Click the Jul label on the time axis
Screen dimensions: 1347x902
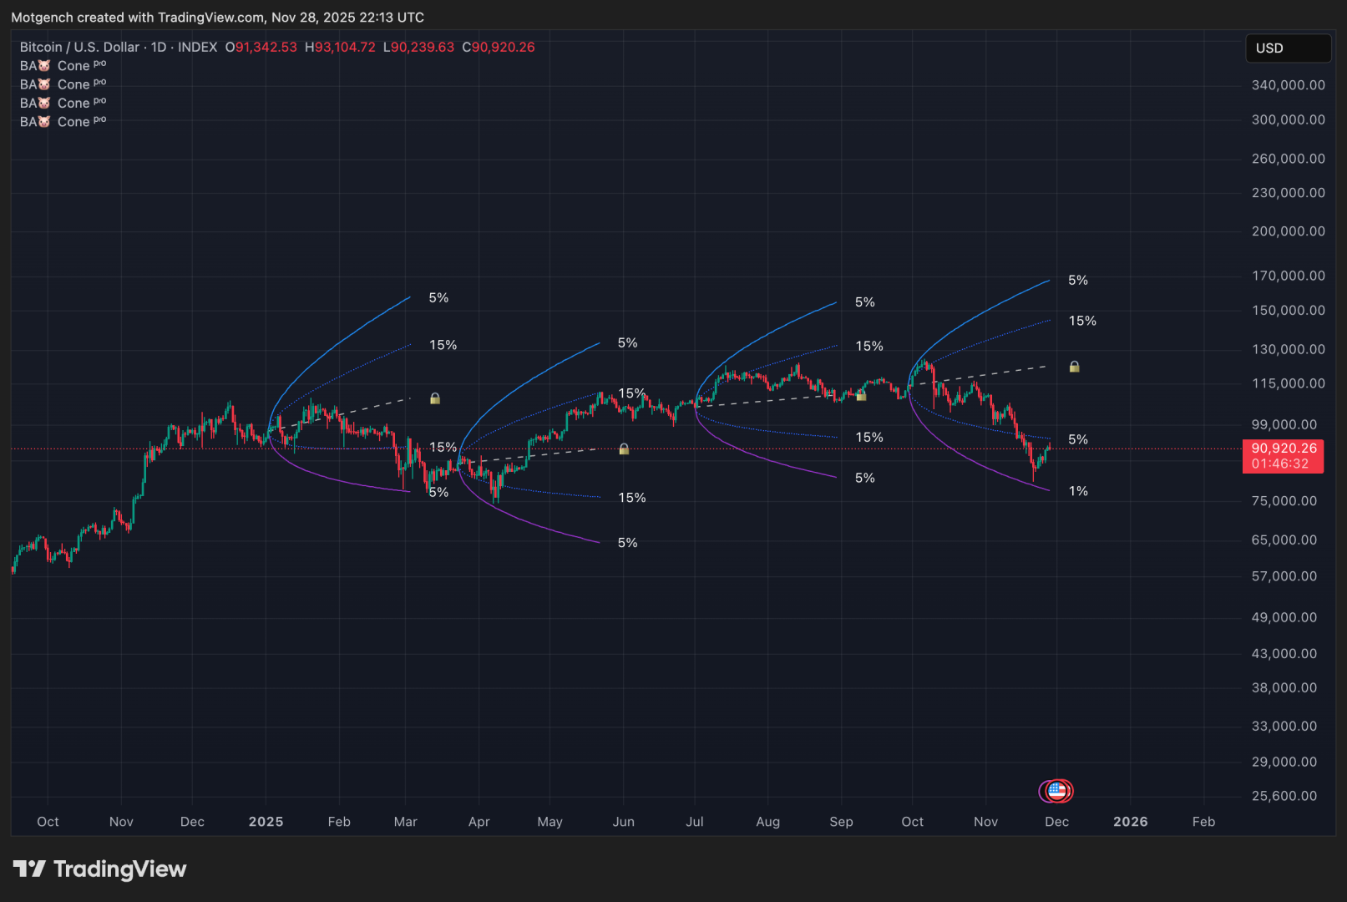(694, 822)
